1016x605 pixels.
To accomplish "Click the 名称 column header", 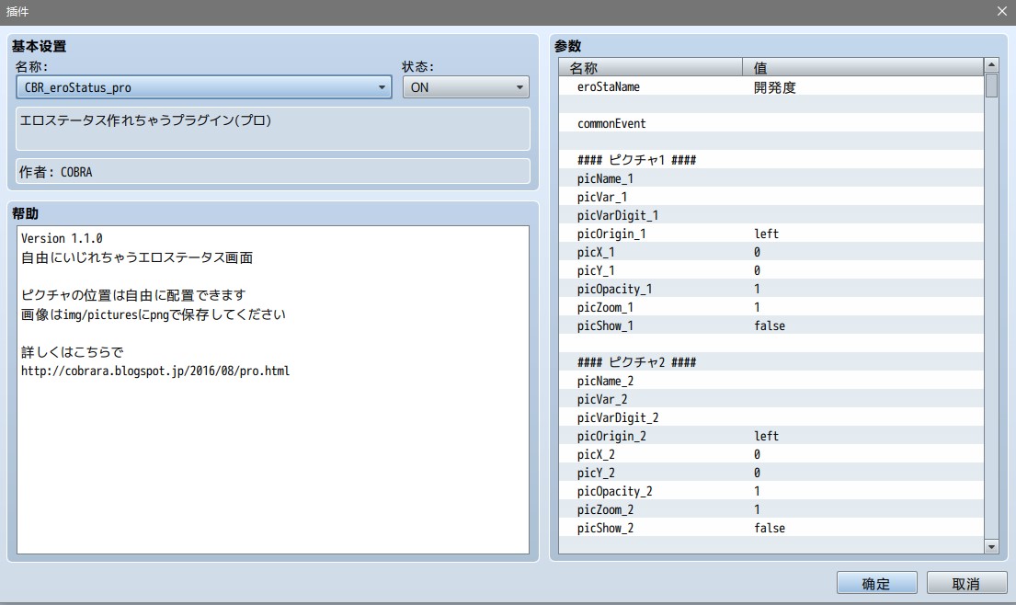I will coord(651,67).
